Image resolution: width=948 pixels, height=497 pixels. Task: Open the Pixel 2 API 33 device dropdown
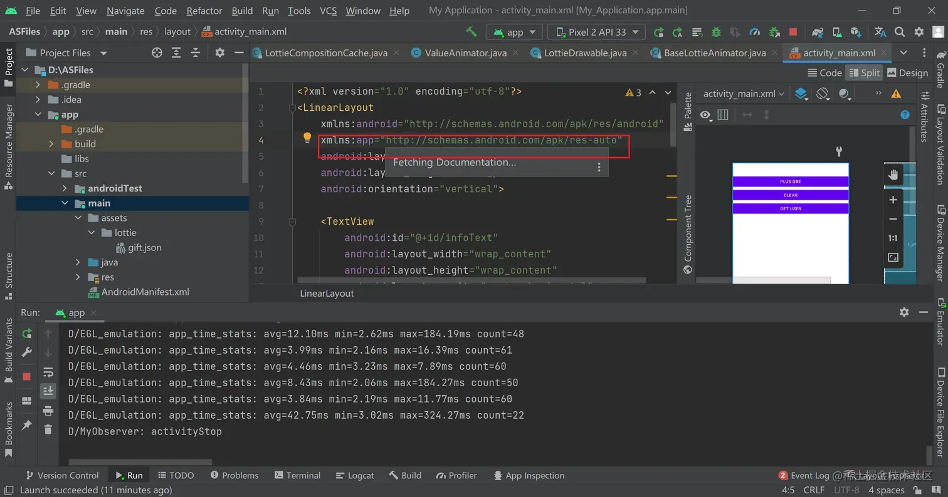(596, 32)
